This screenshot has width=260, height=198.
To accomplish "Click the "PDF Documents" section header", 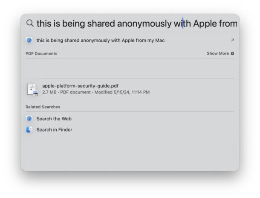I will 41,54.
